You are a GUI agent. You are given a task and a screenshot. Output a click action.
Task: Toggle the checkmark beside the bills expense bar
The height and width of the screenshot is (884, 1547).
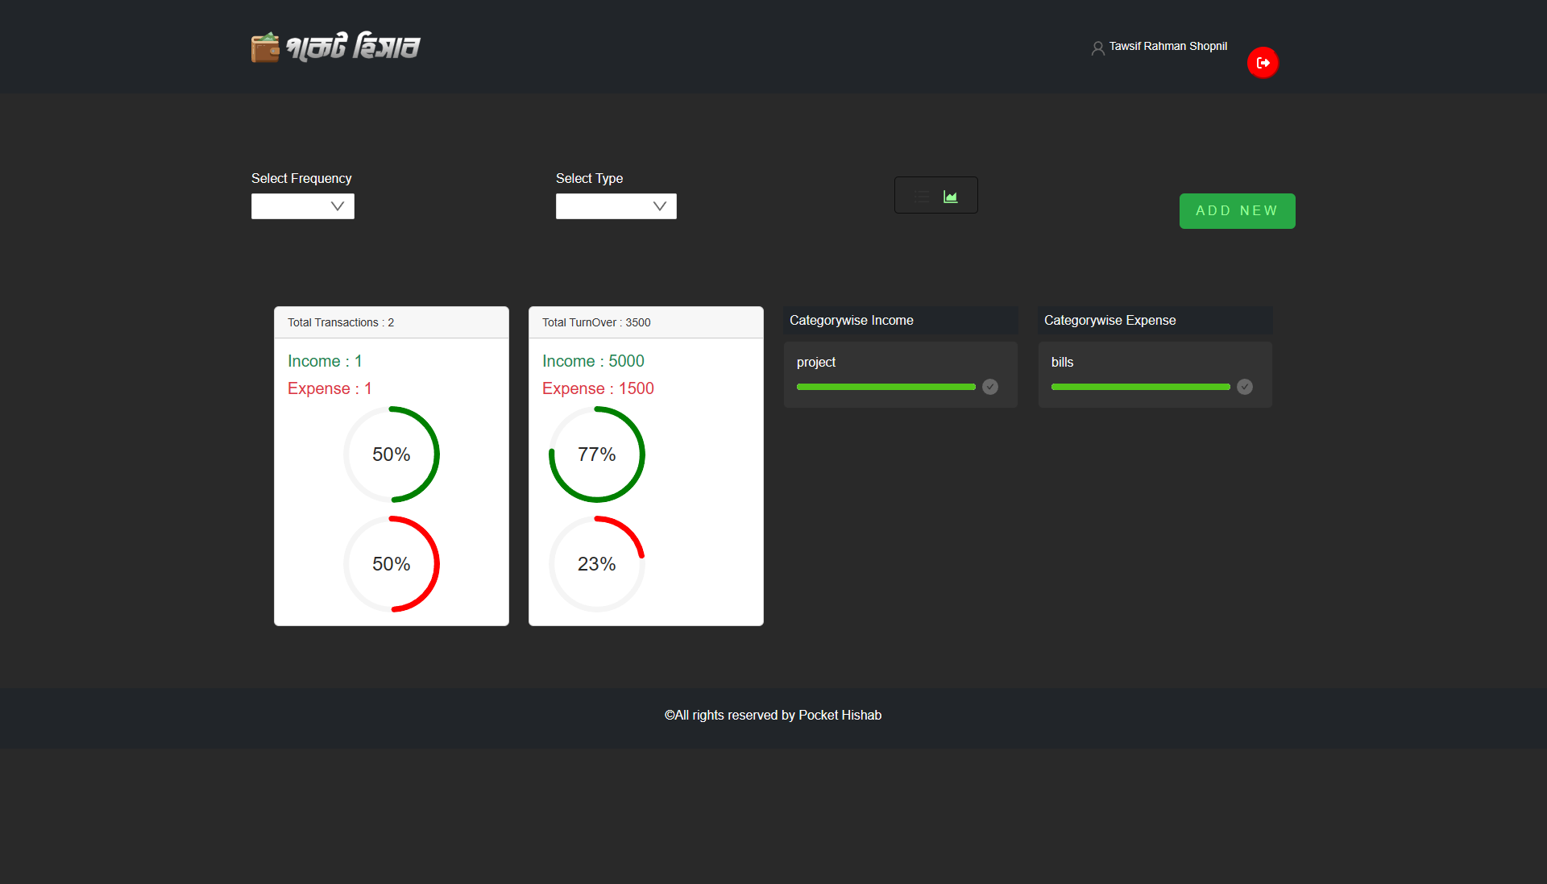pos(1244,387)
